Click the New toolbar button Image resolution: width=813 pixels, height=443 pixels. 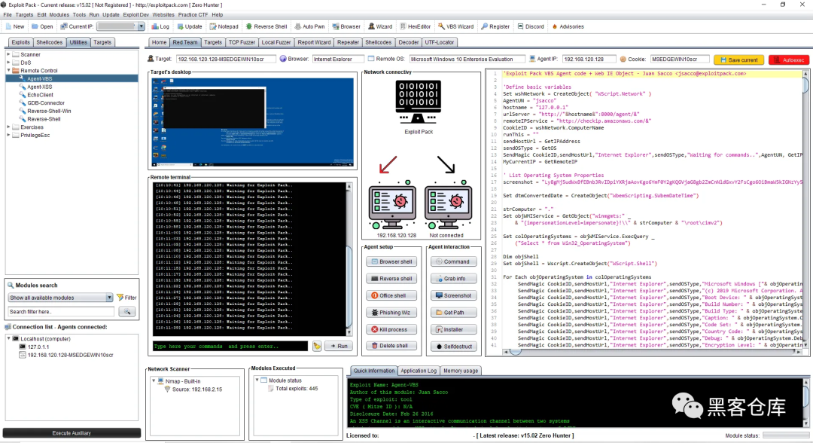click(15, 26)
